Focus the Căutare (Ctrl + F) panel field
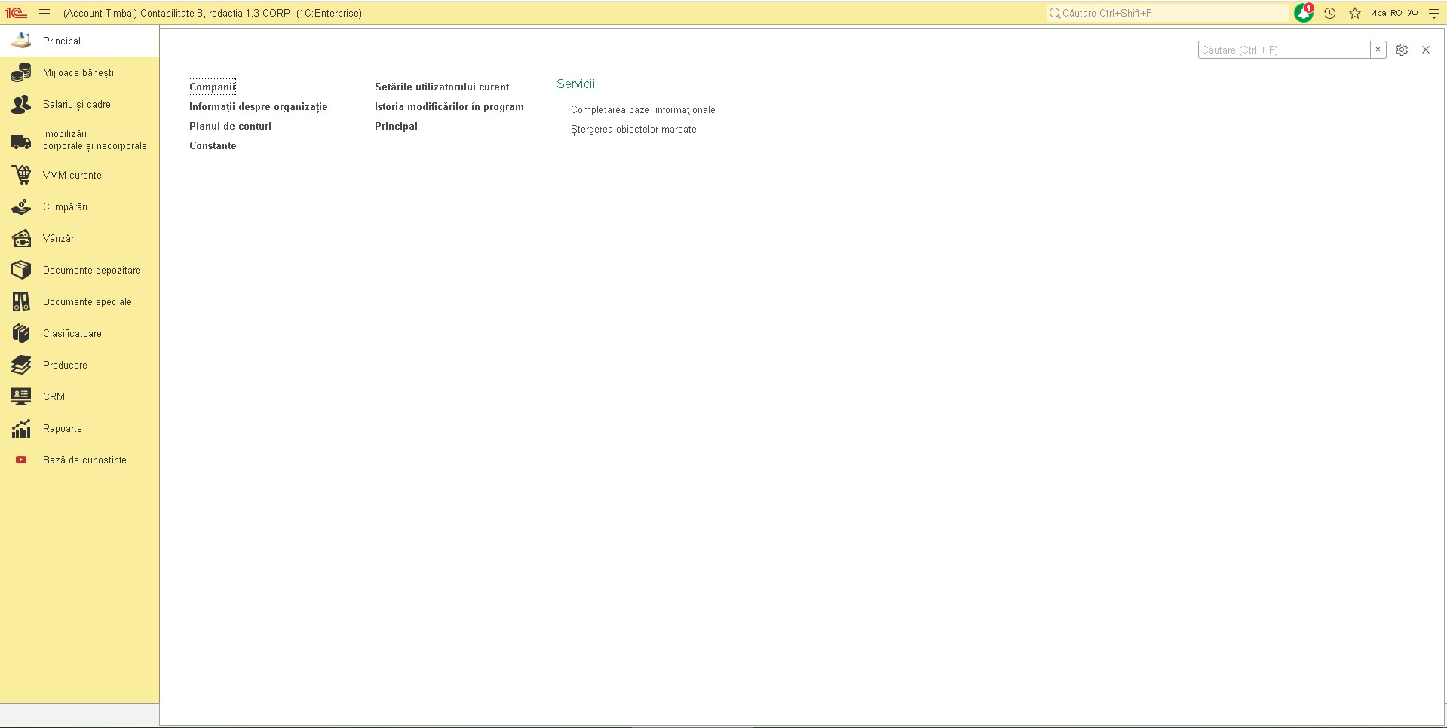This screenshot has height=728, width=1447. pos(1283,50)
